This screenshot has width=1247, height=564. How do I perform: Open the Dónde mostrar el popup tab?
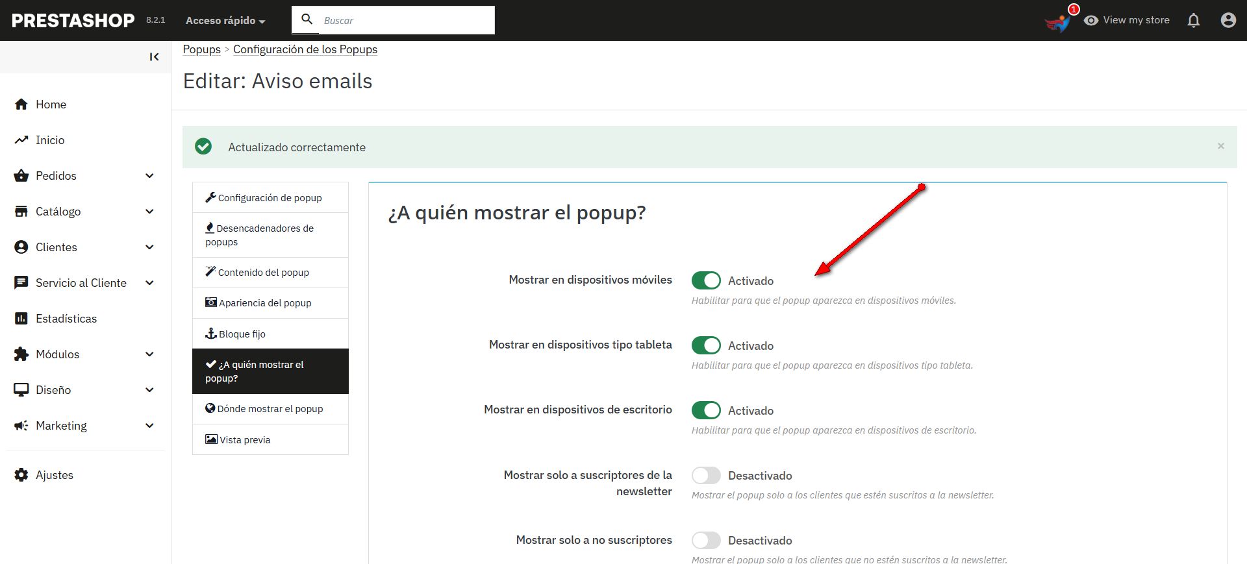coord(270,409)
